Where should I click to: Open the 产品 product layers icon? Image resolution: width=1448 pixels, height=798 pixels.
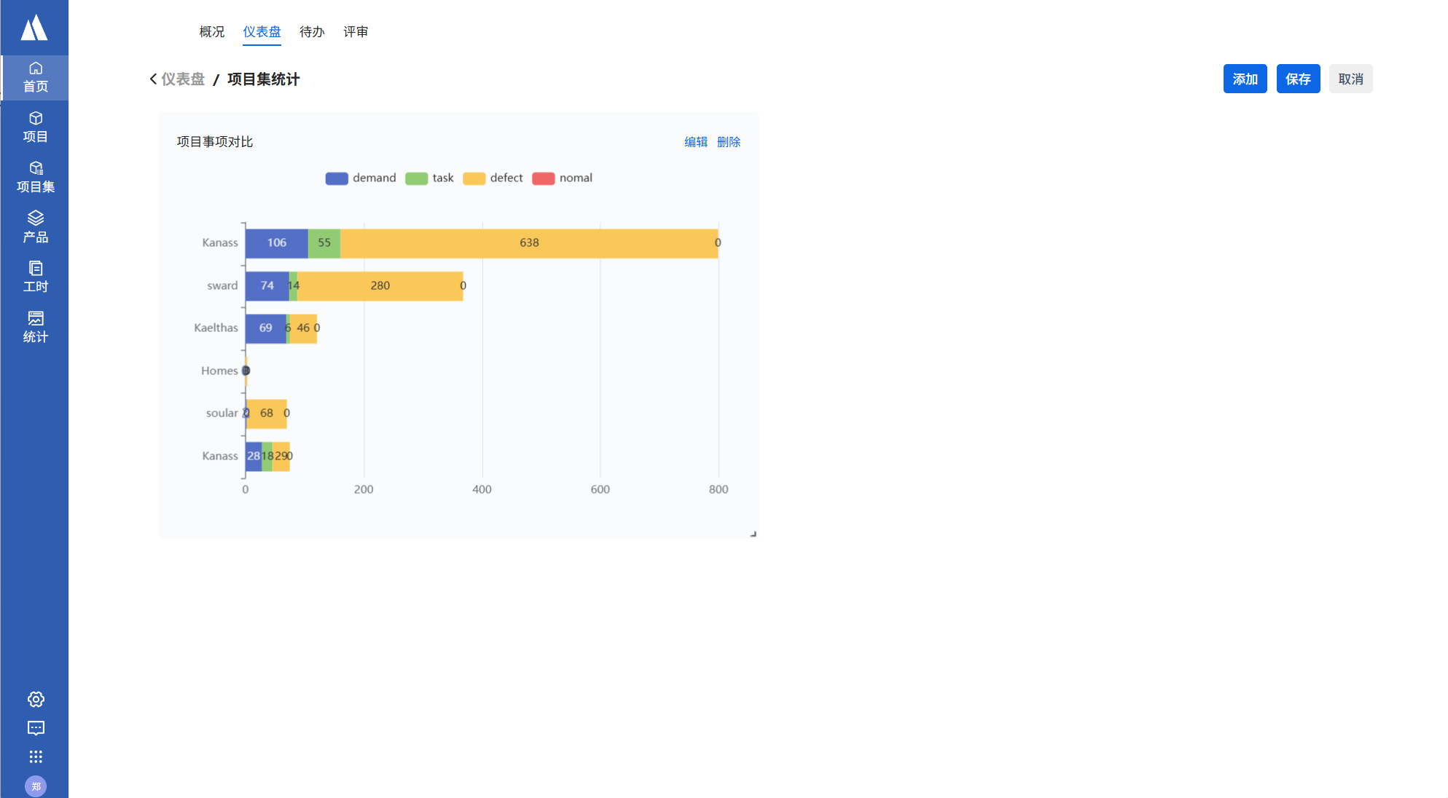tap(35, 226)
